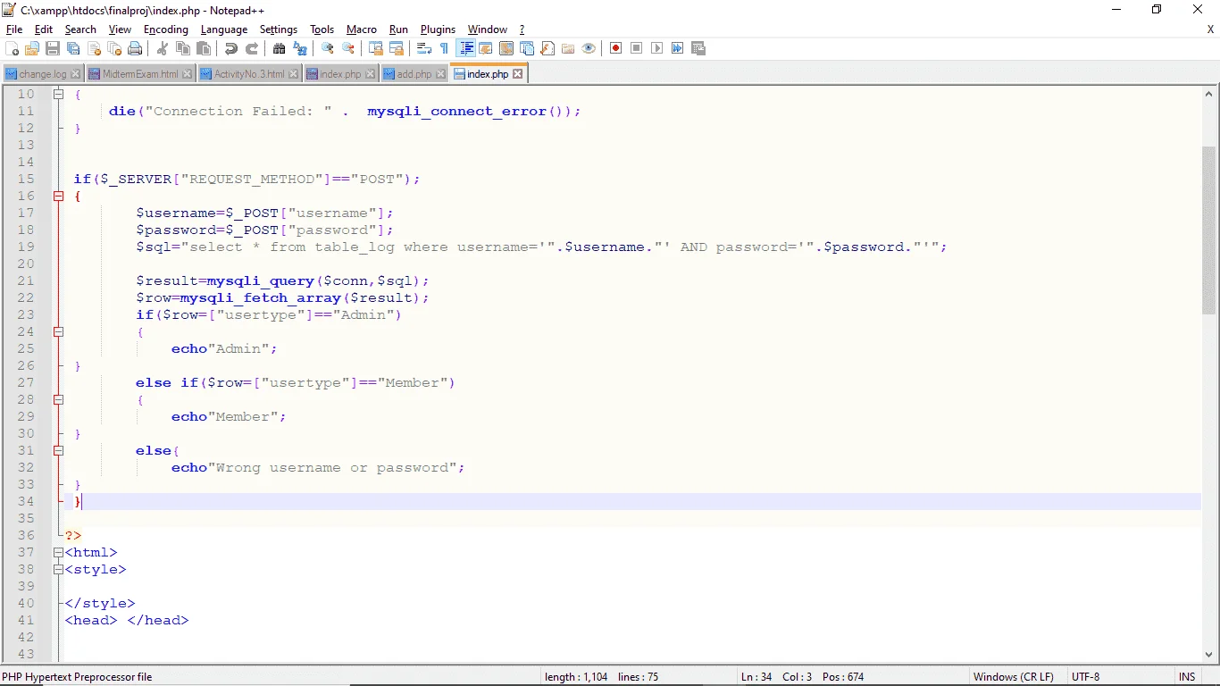Open the Document Map panel icon

click(506, 48)
